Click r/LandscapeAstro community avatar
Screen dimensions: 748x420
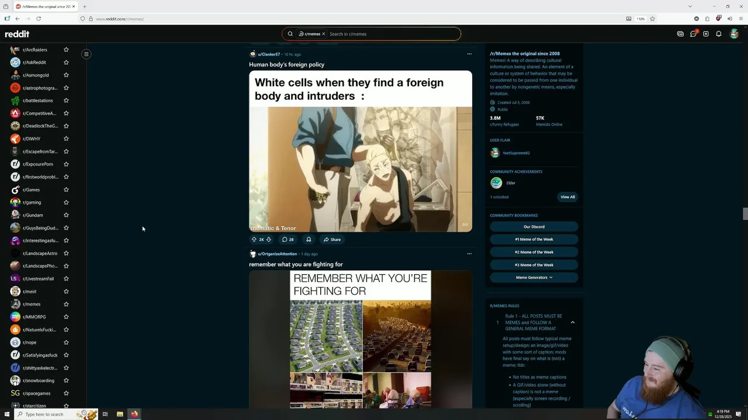(x=15, y=253)
